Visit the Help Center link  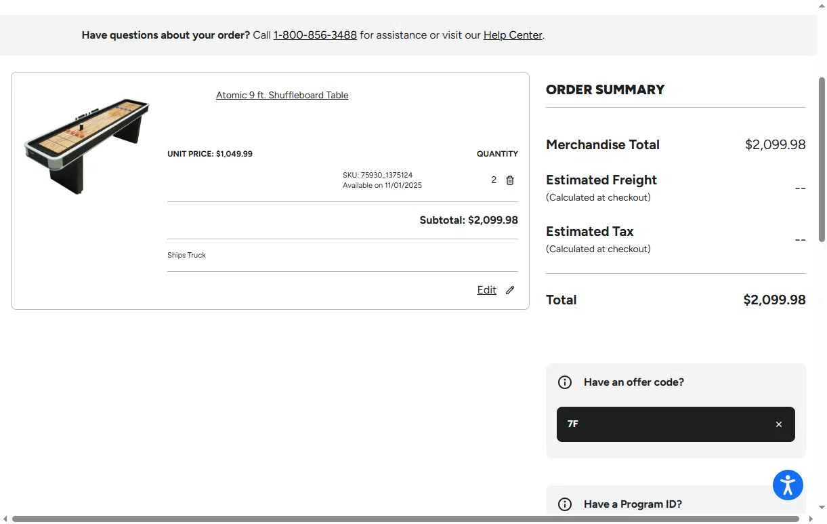[513, 35]
